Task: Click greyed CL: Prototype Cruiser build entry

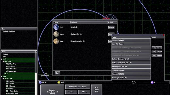Action: tap(131, 51)
